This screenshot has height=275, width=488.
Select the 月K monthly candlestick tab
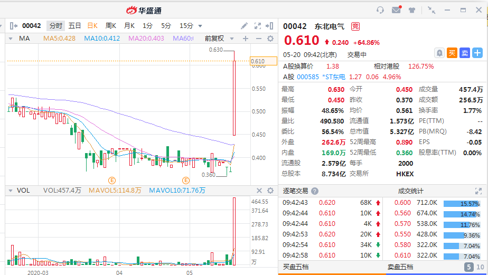tap(129, 26)
